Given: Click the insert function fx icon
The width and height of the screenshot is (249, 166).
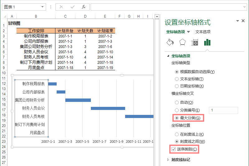Looking at the screenshot, I should 84,7.
